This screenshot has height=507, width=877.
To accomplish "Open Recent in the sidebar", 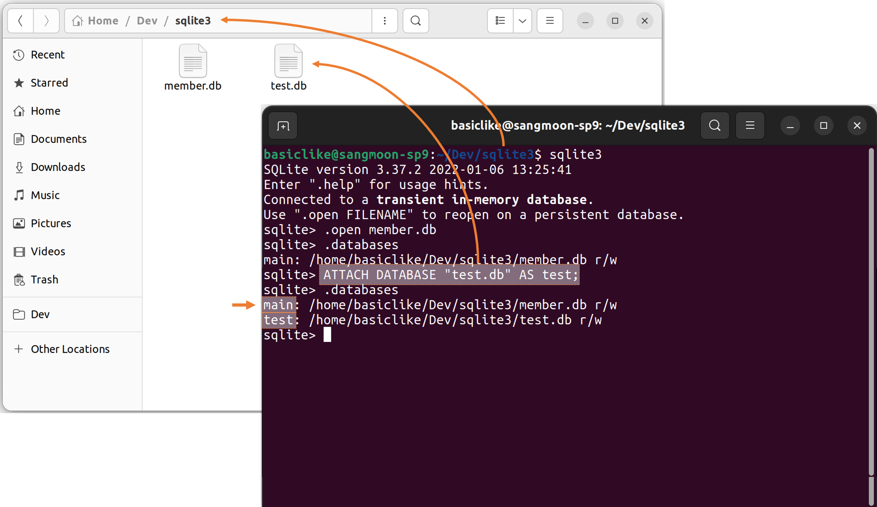I will coord(48,55).
